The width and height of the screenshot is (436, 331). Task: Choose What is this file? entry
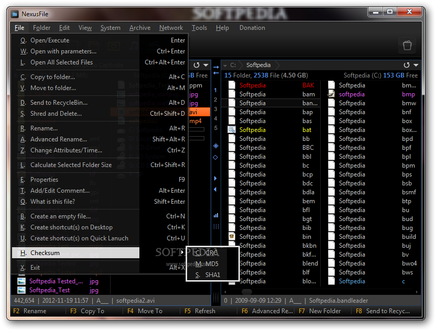click(x=100, y=202)
